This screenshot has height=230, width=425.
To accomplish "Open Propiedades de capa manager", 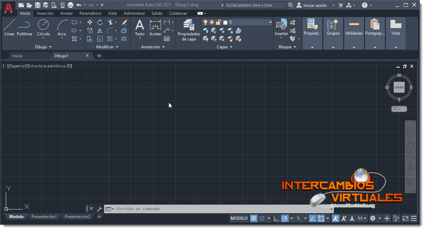I will click(x=189, y=30).
